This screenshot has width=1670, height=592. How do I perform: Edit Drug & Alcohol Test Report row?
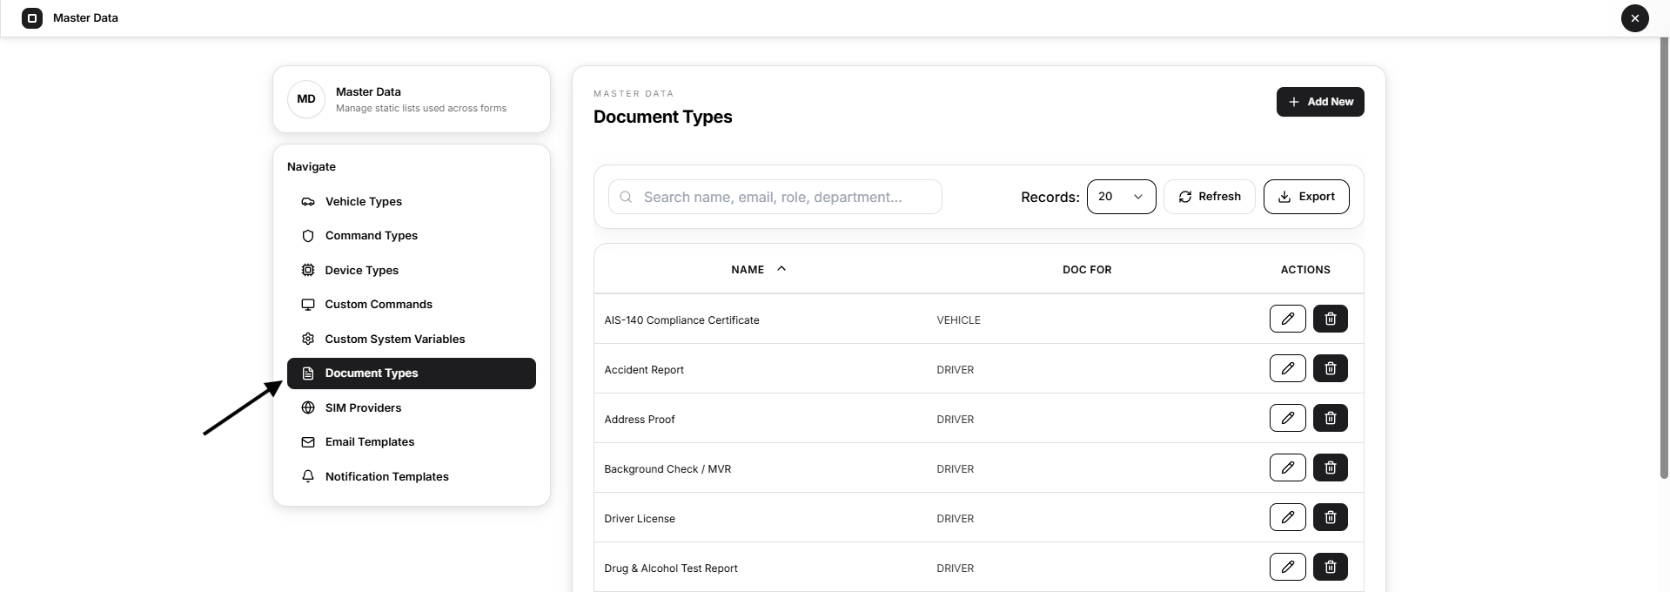tap(1287, 567)
